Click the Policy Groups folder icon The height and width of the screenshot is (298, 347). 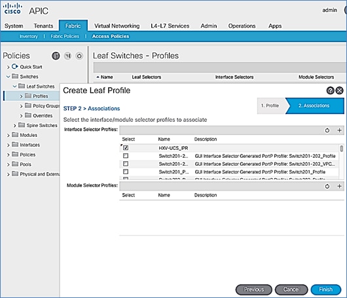[28, 105]
